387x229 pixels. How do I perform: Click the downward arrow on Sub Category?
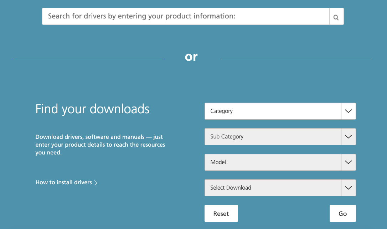point(348,136)
